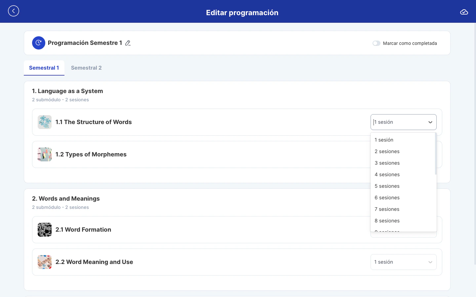Screen dimensions: 476x297
Task: Click the Programación Semestre 1 title text
Action: point(85,43)
